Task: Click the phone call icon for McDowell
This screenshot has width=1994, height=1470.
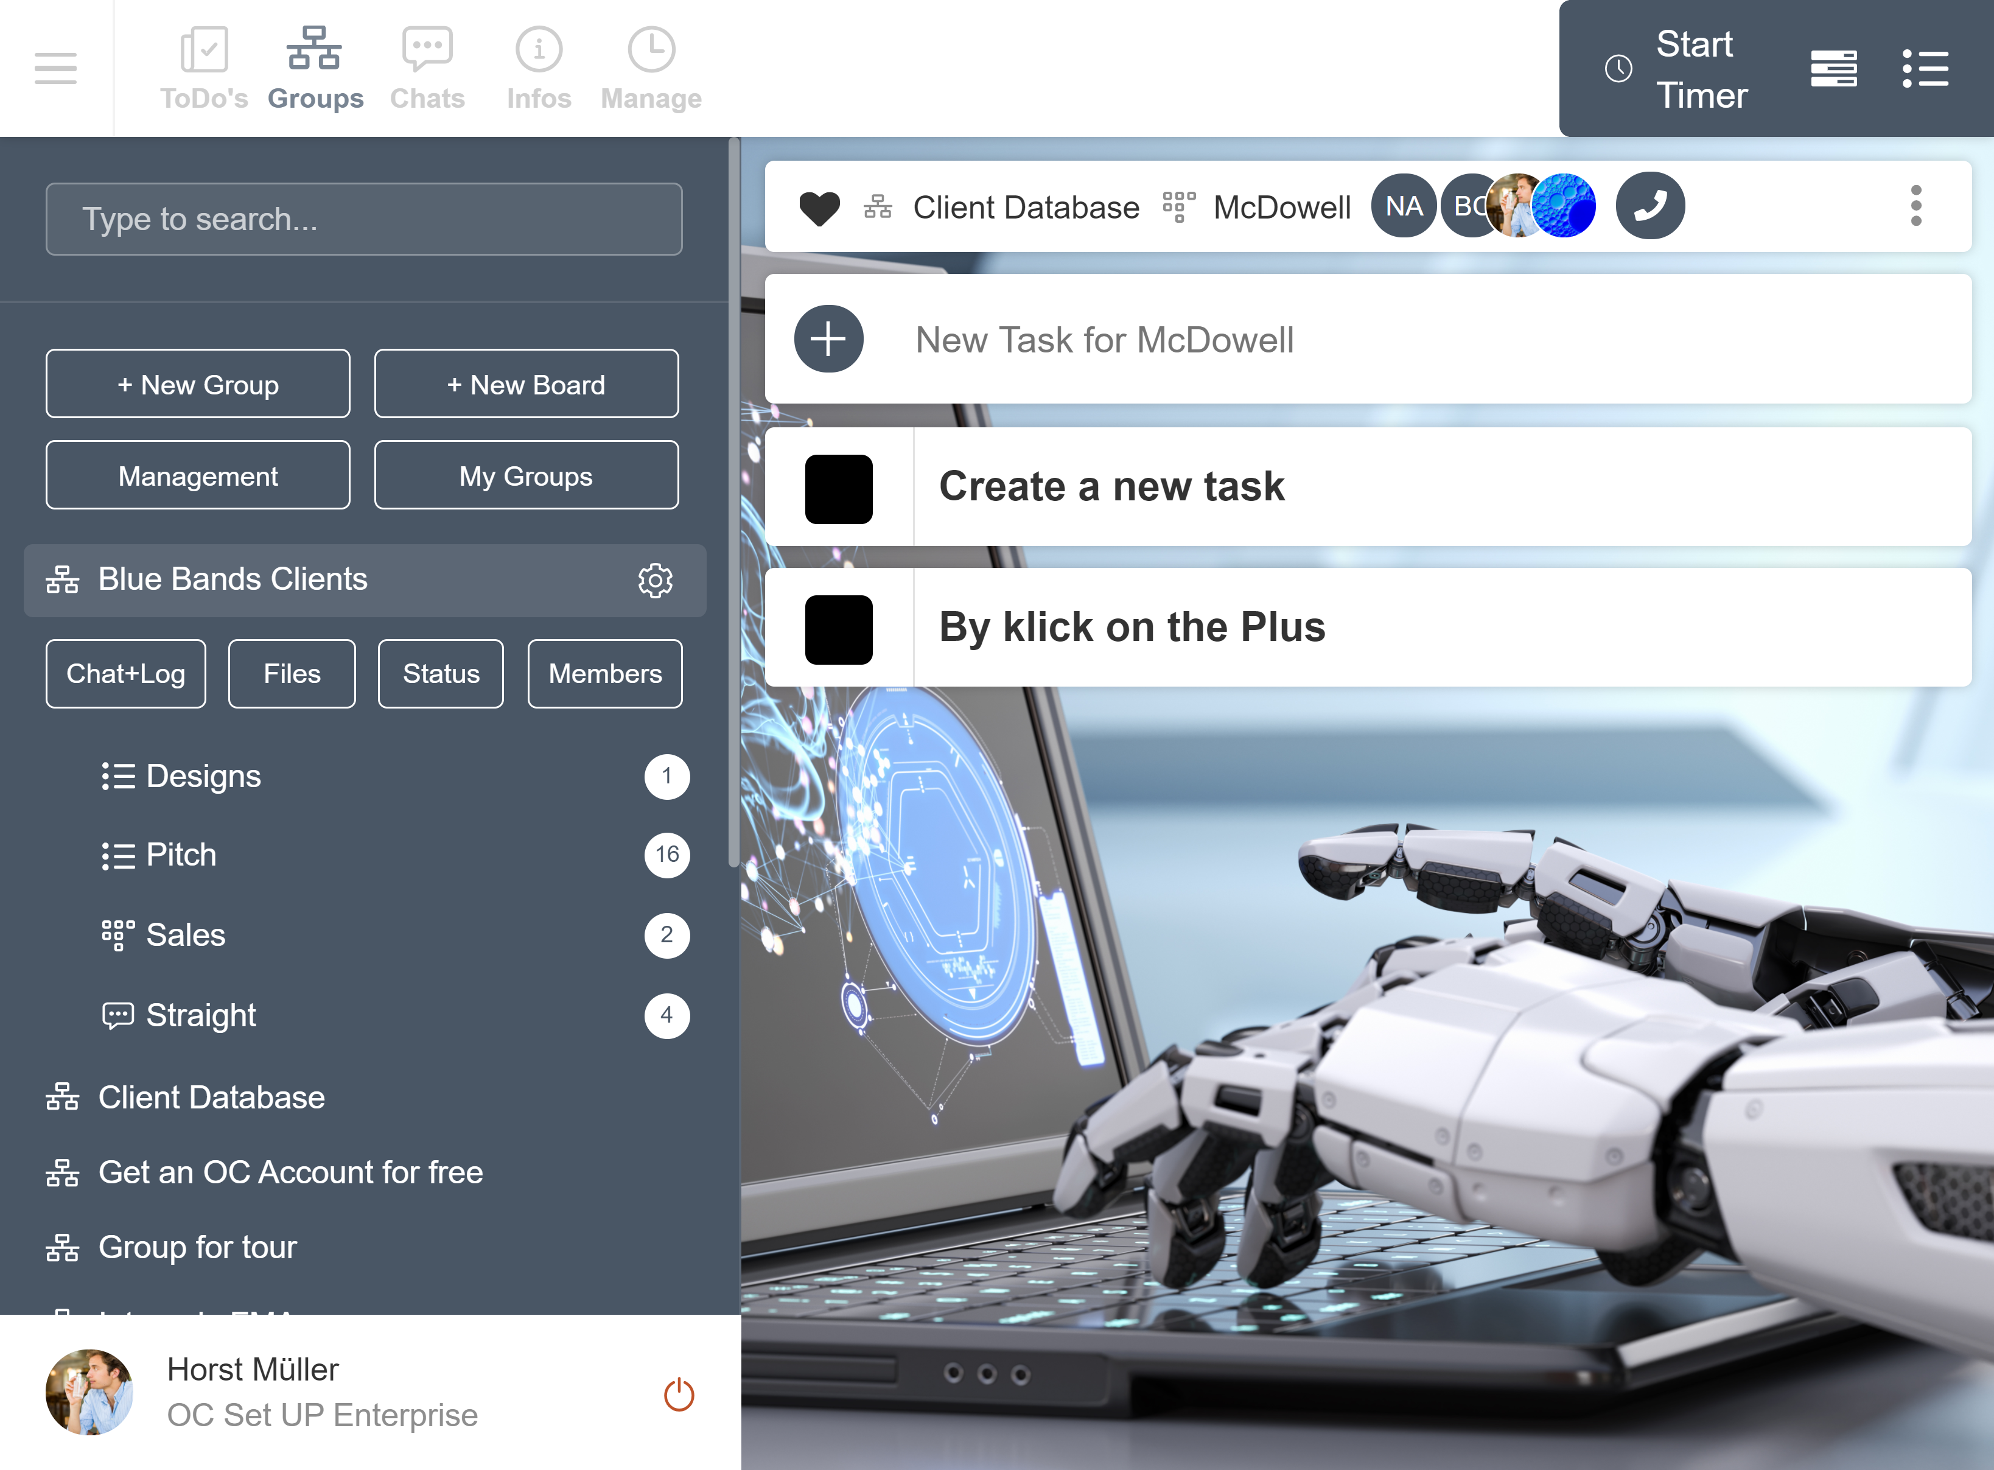Action: 1647,205
